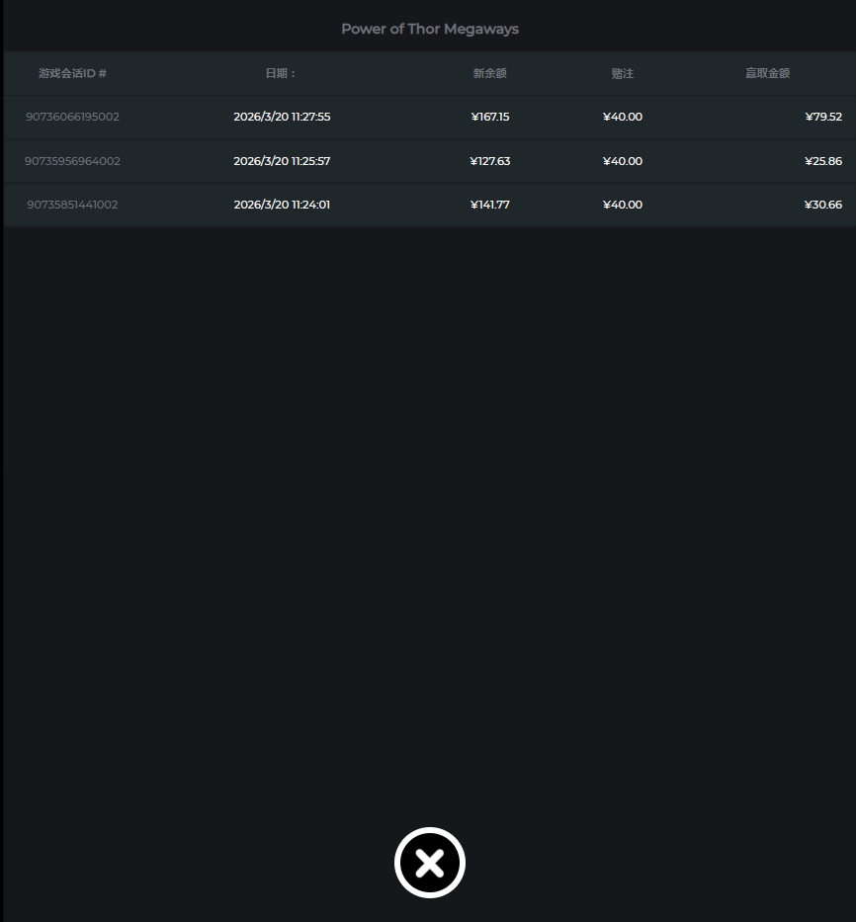Click the ¥127.63 new balance value

coord(490,161)
